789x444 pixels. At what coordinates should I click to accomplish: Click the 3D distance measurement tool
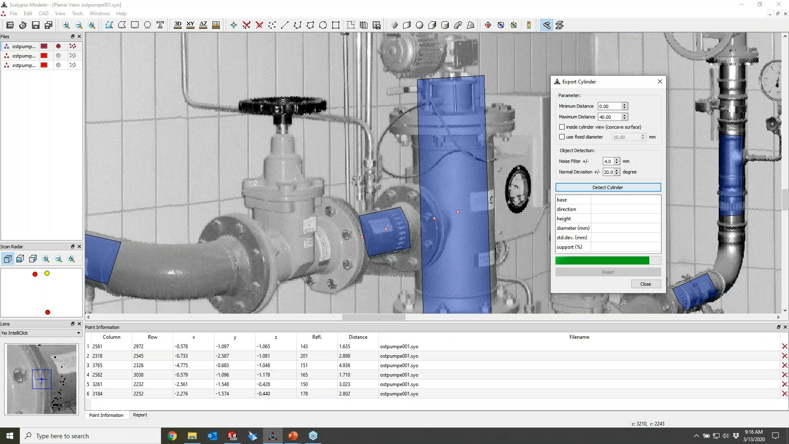178,25
